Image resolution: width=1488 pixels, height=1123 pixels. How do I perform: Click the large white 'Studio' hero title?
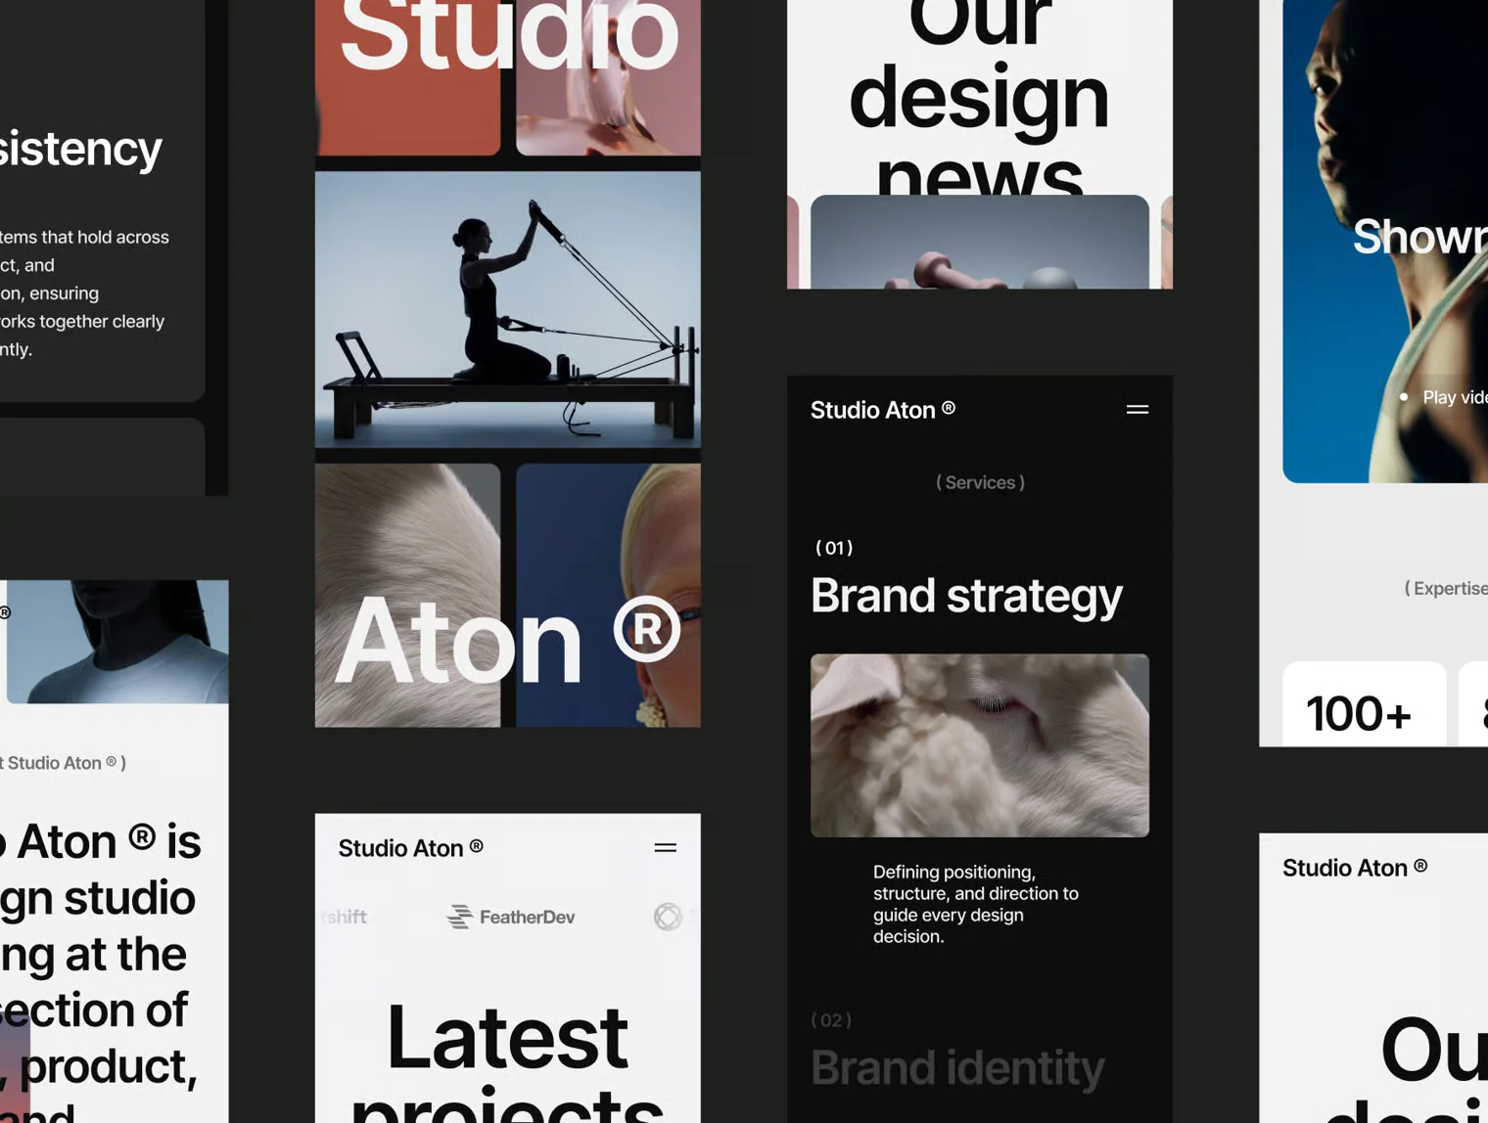pos(508,36)
